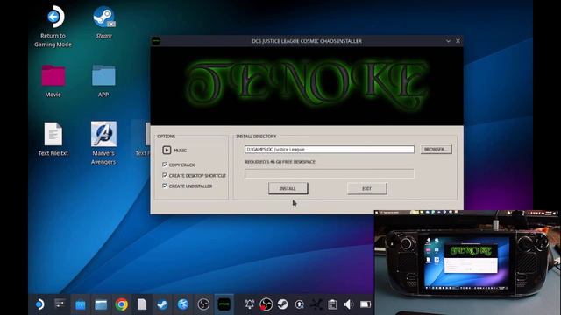Image resolution: width=561 pixels, height=315 pixels.
Task: Open Return to Gaming Mode shortcut
Action: click(x=53, y=26)
